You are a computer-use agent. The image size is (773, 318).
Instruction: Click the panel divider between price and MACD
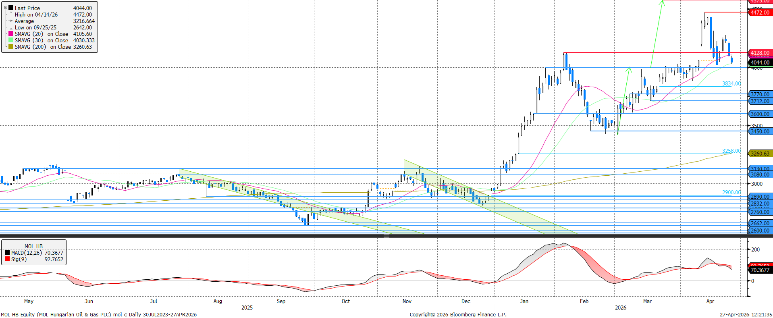coord(386,236)
